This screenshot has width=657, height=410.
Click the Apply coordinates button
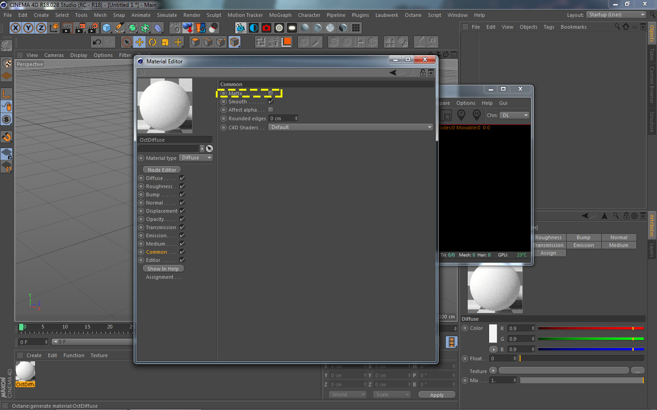437,395
